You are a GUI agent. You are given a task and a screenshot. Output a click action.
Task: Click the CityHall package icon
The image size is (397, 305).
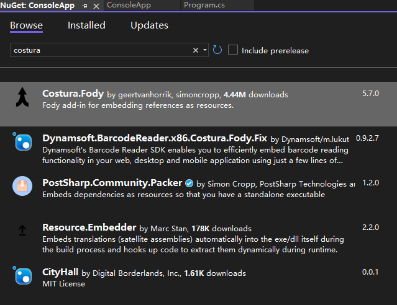23,276
